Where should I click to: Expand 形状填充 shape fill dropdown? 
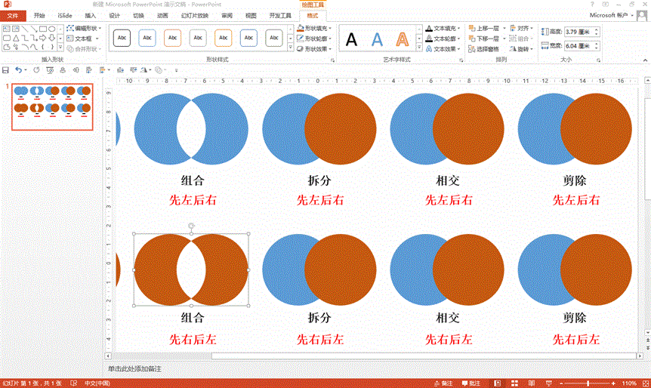tap(314, 28)
